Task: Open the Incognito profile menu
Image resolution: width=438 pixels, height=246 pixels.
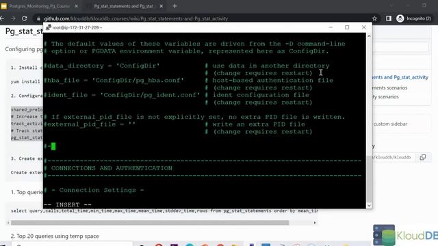Action: [415, 18]
